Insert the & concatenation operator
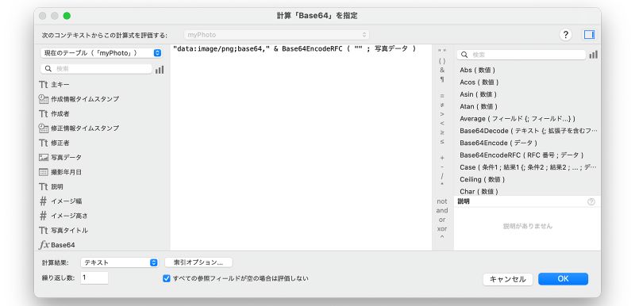 coord(442,70)
